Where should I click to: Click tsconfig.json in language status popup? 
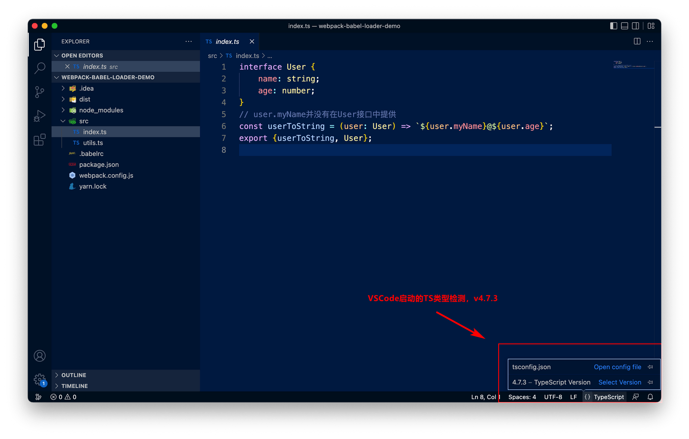pos(531,367)
